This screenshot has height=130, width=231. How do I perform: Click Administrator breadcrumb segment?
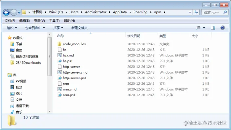click(96, 12)
